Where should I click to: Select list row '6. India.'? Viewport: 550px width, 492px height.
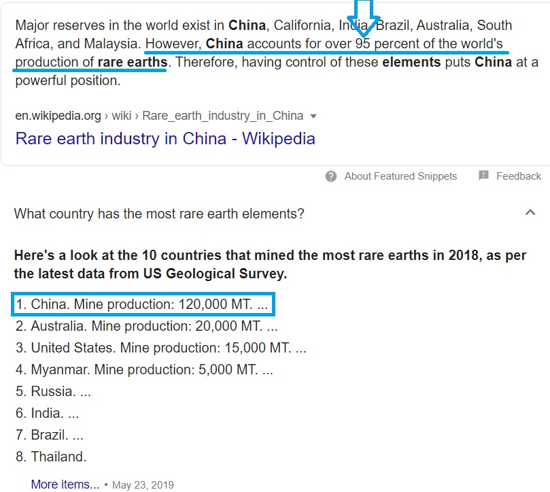pyautogui.click(x=47, y=413)
